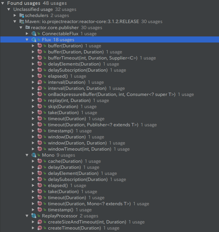Click the method icon of cache(Duration)
The height and width of the screenshot is (232, 219).
pos(40,161)
